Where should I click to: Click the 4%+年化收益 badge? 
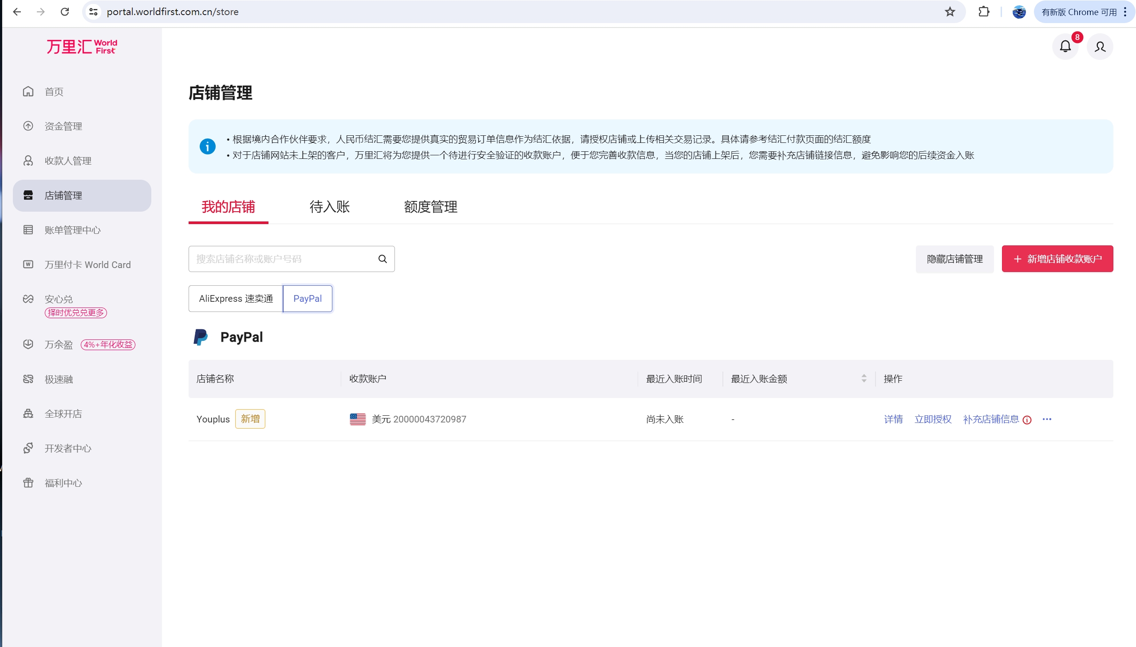(x=108, y=344)
